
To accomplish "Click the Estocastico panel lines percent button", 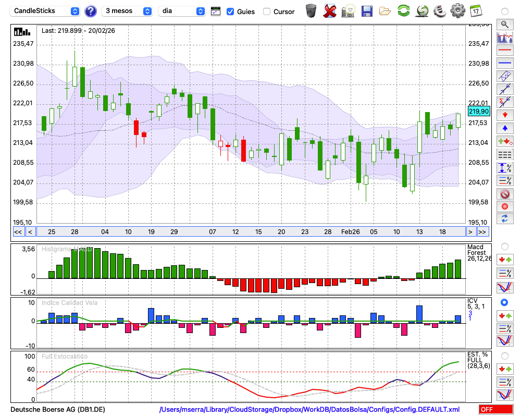I will click(x=505, y=382).
